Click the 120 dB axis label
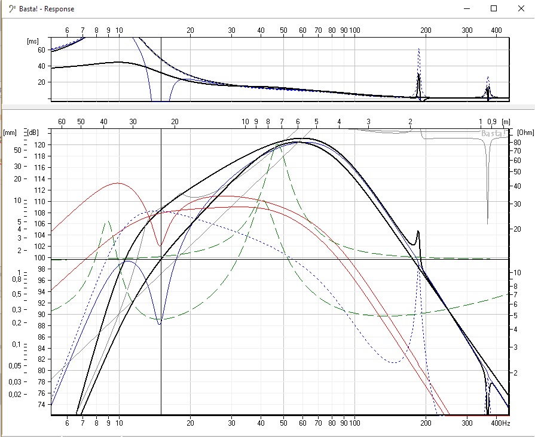The image size is (535, 437). coord(40,145)
